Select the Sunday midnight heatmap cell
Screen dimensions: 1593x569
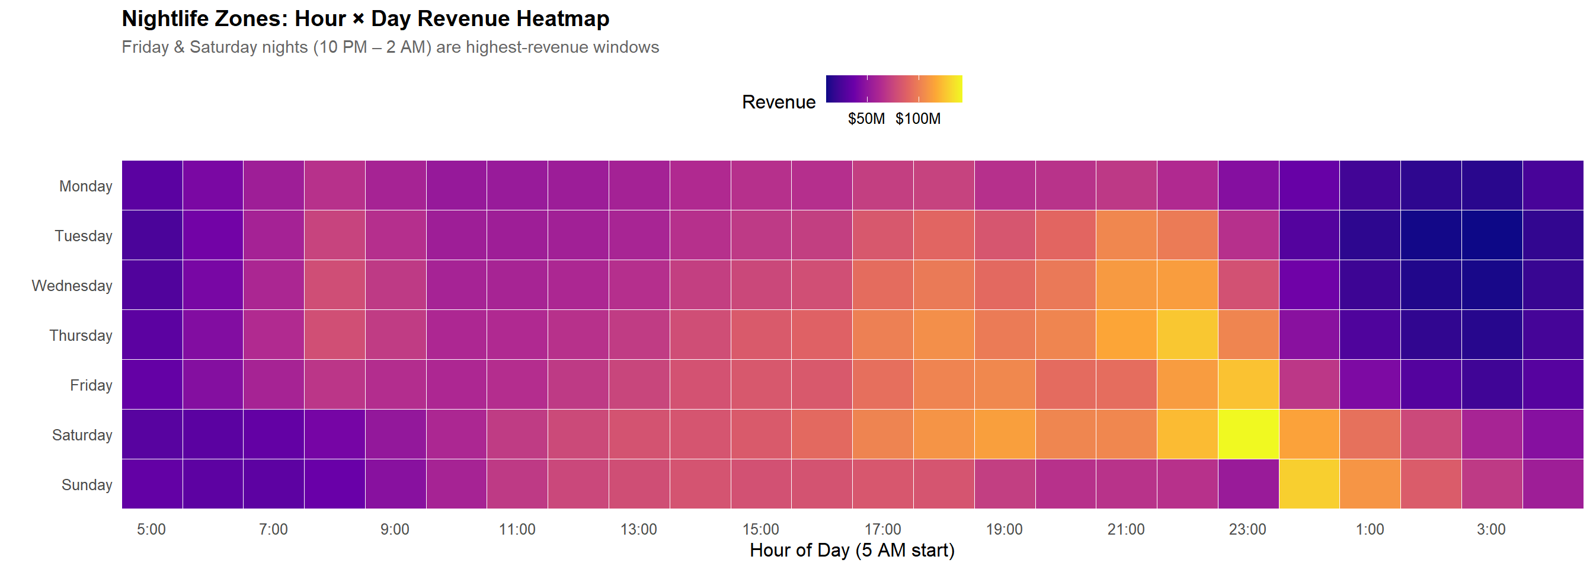point(1309,484)
